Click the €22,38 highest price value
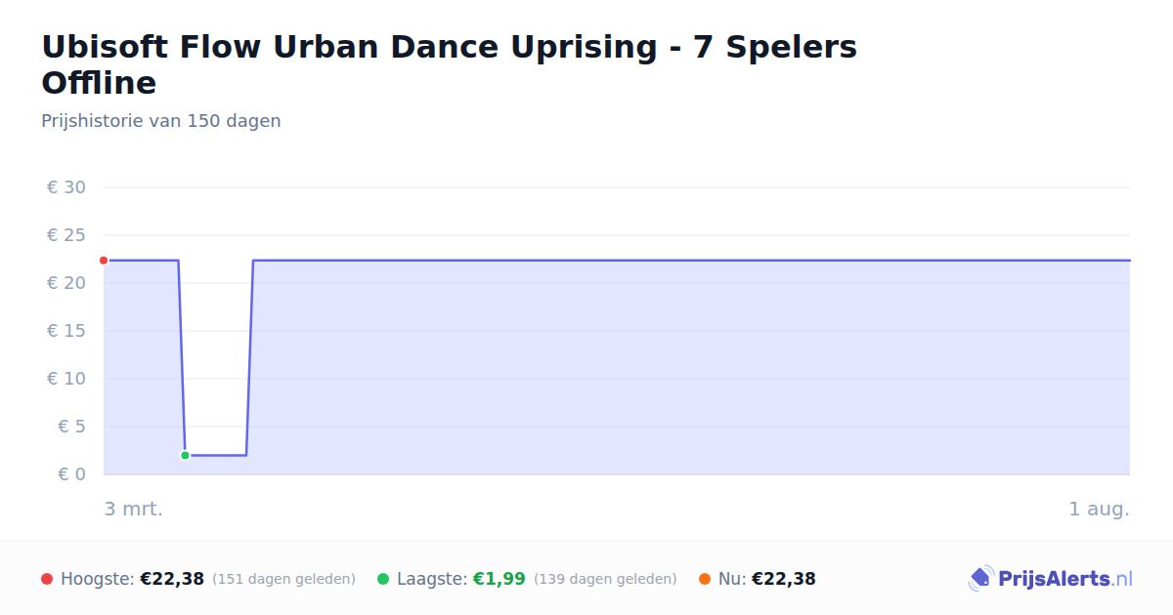 [172, 579]
